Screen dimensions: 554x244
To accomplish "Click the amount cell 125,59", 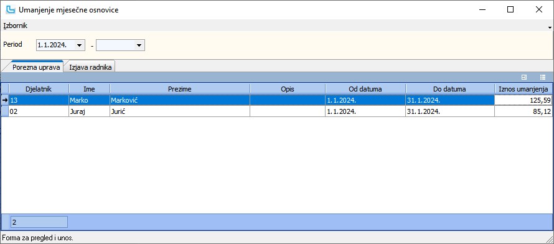I will tap(523, 101).
